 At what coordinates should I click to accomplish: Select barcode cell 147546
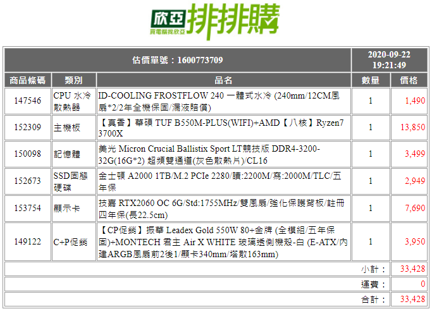pos(28,100)
